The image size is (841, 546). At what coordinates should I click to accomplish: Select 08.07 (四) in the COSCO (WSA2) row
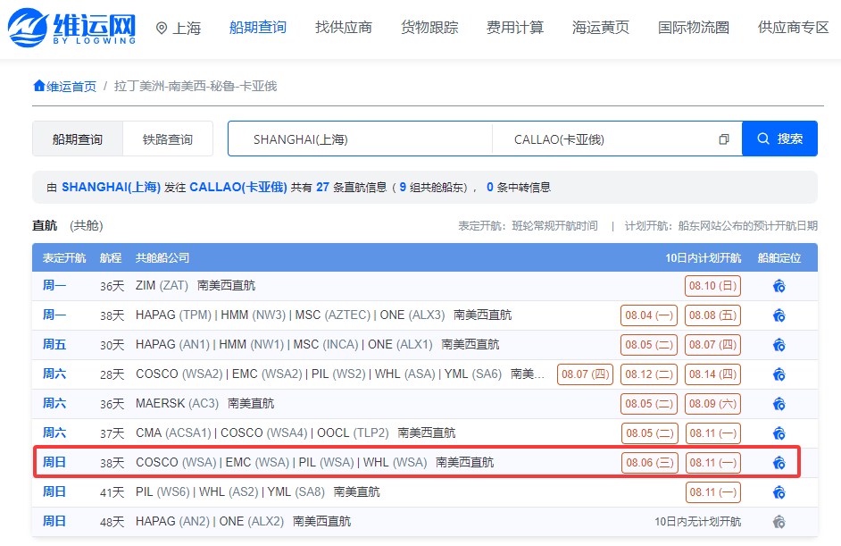point(585,374)
